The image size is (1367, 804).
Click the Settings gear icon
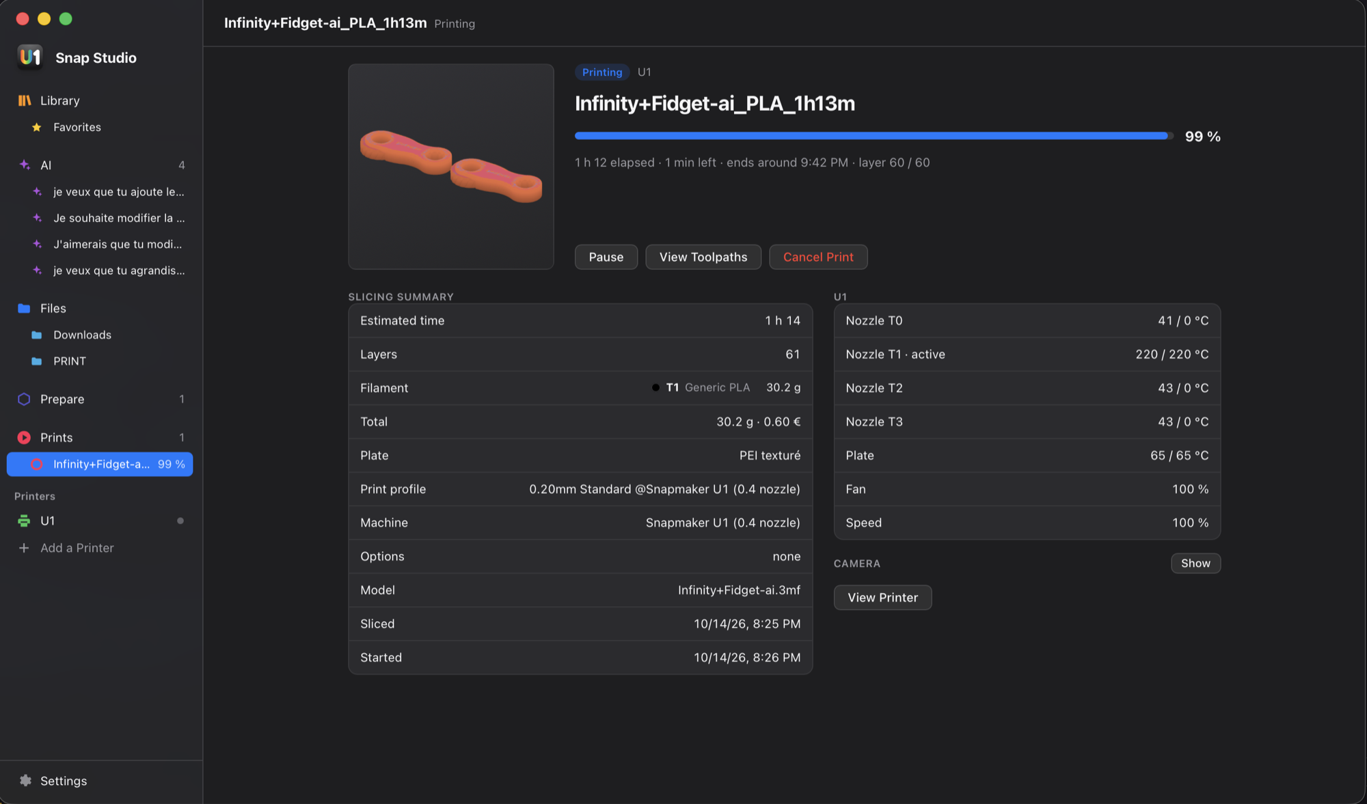tap(25, 780)
